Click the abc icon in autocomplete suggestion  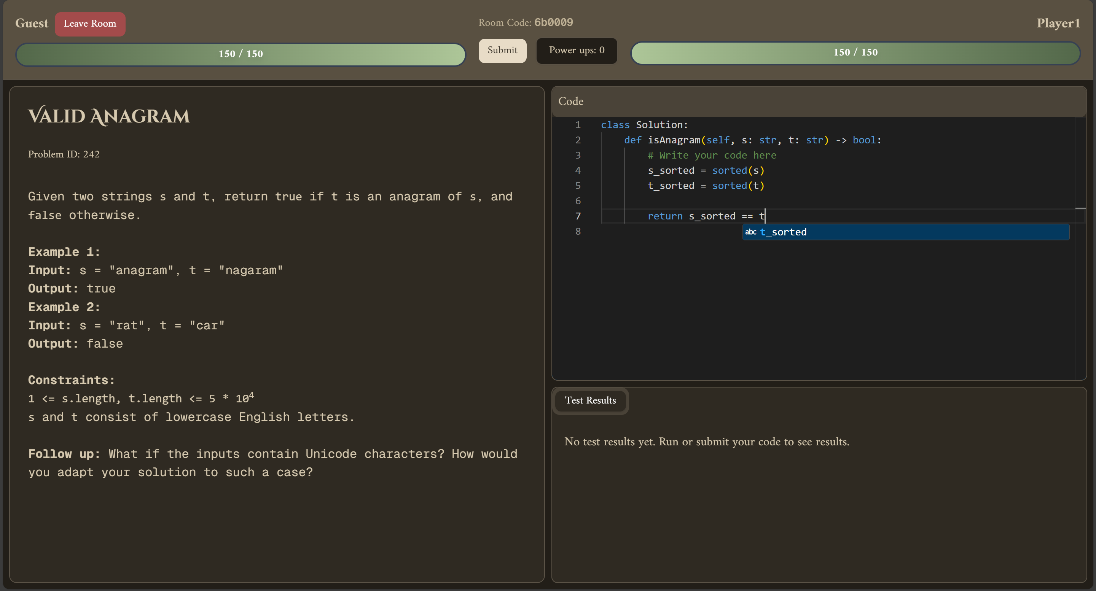(x=750, y=232)
